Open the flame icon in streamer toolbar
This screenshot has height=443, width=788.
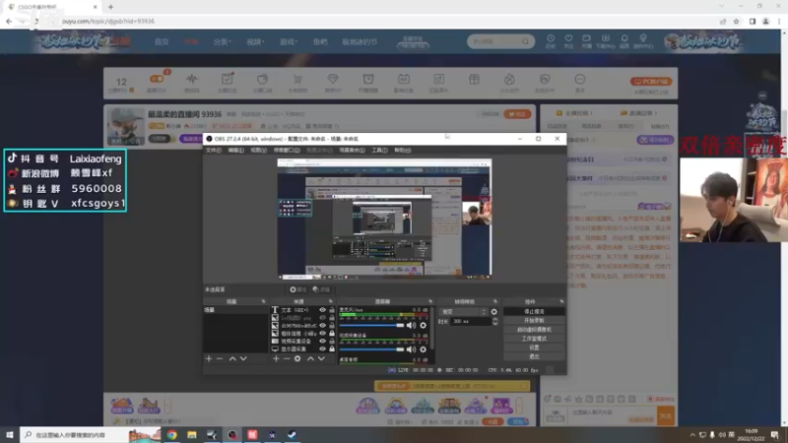click(509, 80)
